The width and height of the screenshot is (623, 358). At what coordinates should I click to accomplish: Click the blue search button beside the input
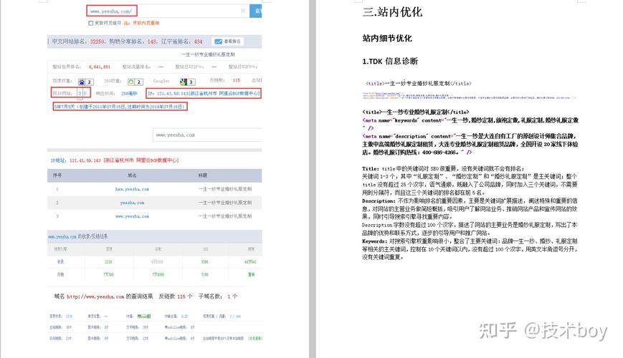pos(256,11)
